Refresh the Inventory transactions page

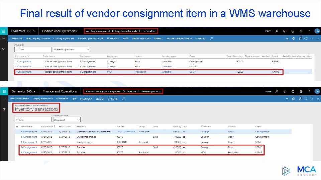pyautogui.click(x=306, y=99)
